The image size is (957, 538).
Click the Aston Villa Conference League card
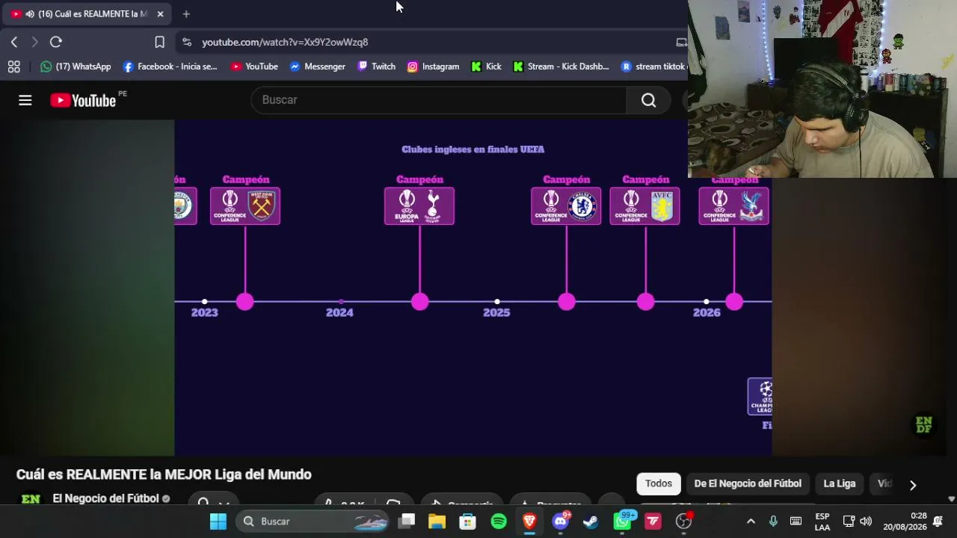(644, 205)
